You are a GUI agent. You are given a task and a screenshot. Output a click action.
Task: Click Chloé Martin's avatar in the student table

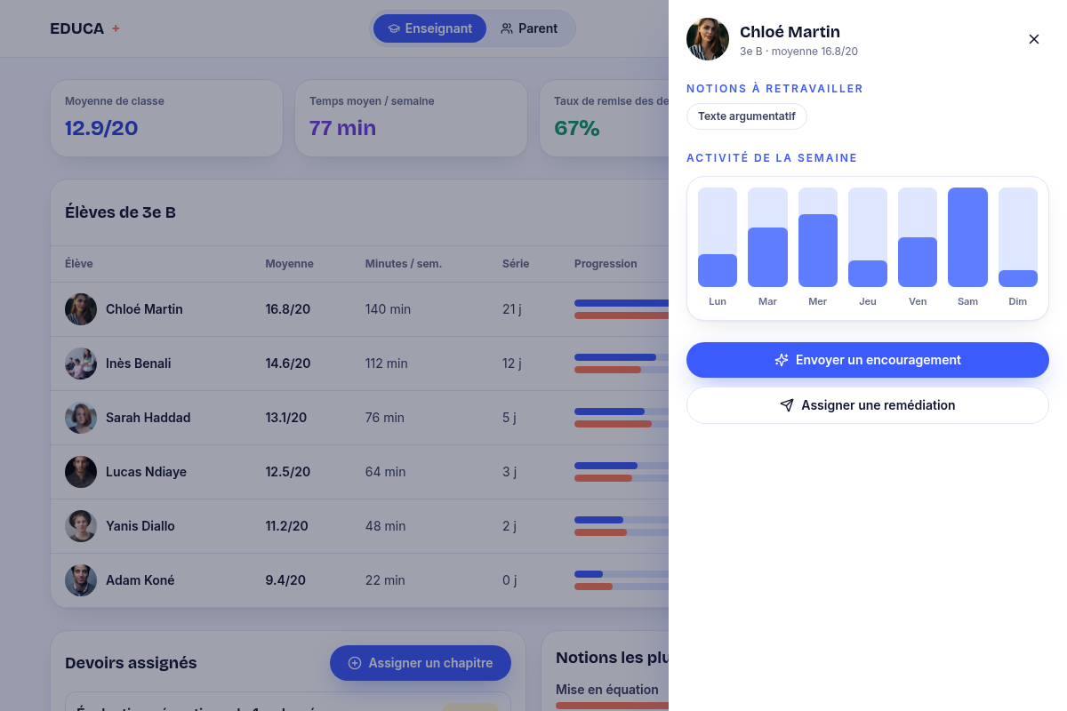[81, 309]
